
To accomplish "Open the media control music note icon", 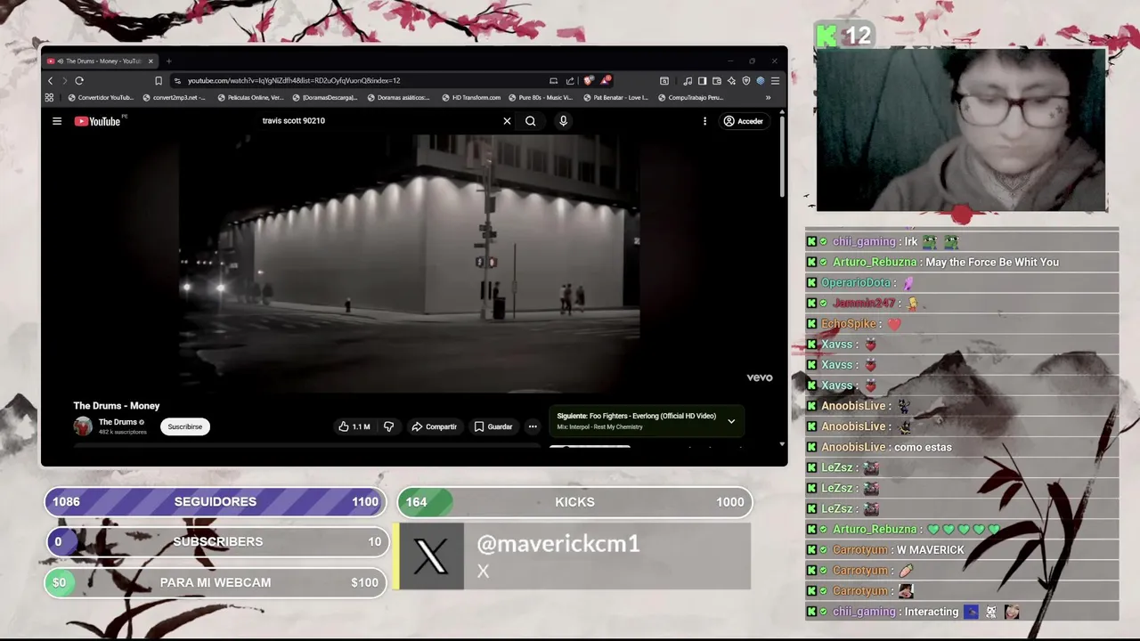I will 688,80.
